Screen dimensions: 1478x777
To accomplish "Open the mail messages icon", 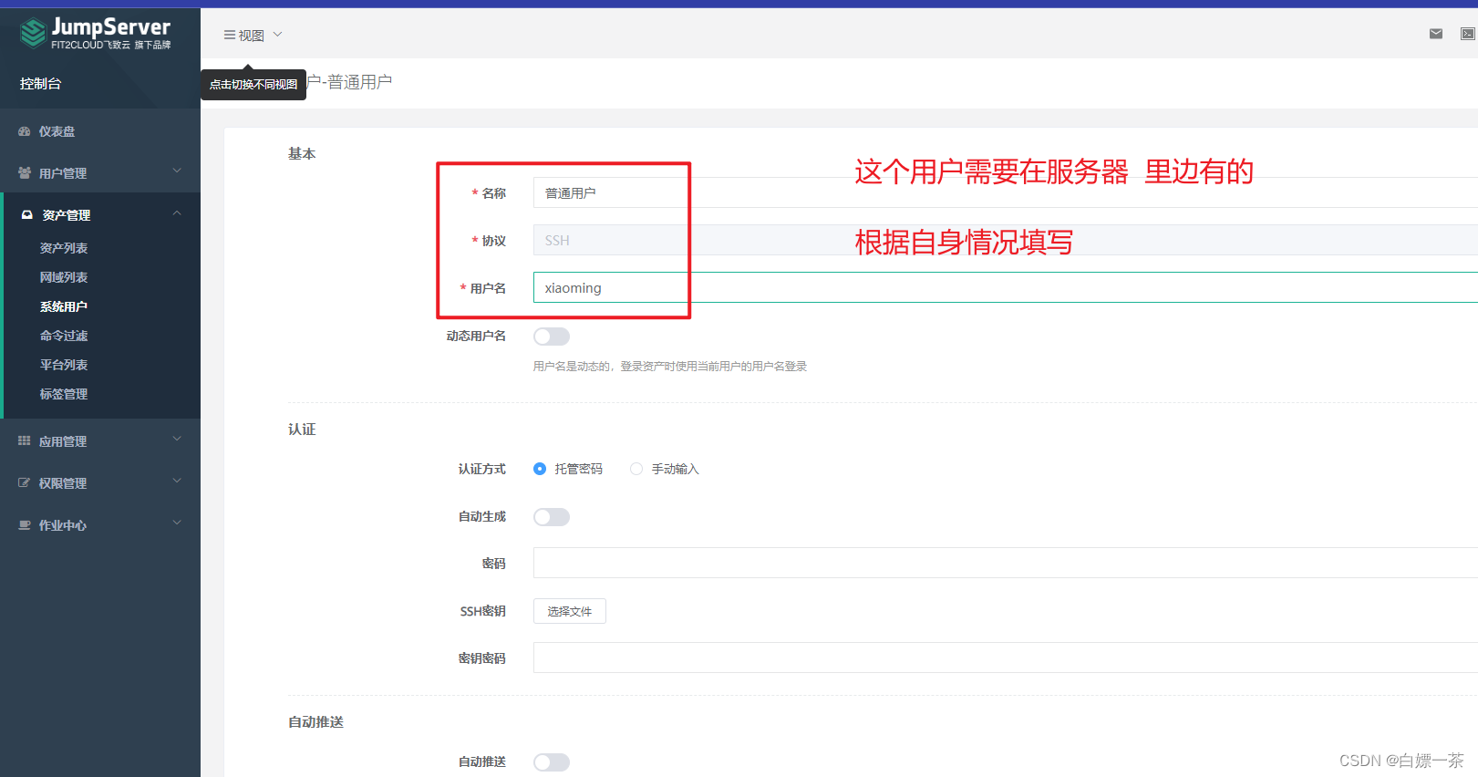I will pyautogui.click(x=1436, y=34).
